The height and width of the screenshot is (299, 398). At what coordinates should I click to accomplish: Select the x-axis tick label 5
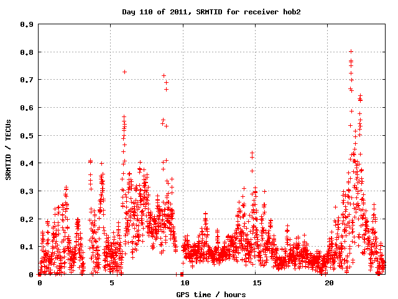click(x=112, y=283)
